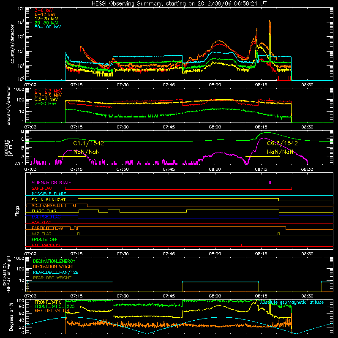The image size is (338, 338).
Task: Click the BAD_PACKETS flag label
Action: tap(46, 245)
